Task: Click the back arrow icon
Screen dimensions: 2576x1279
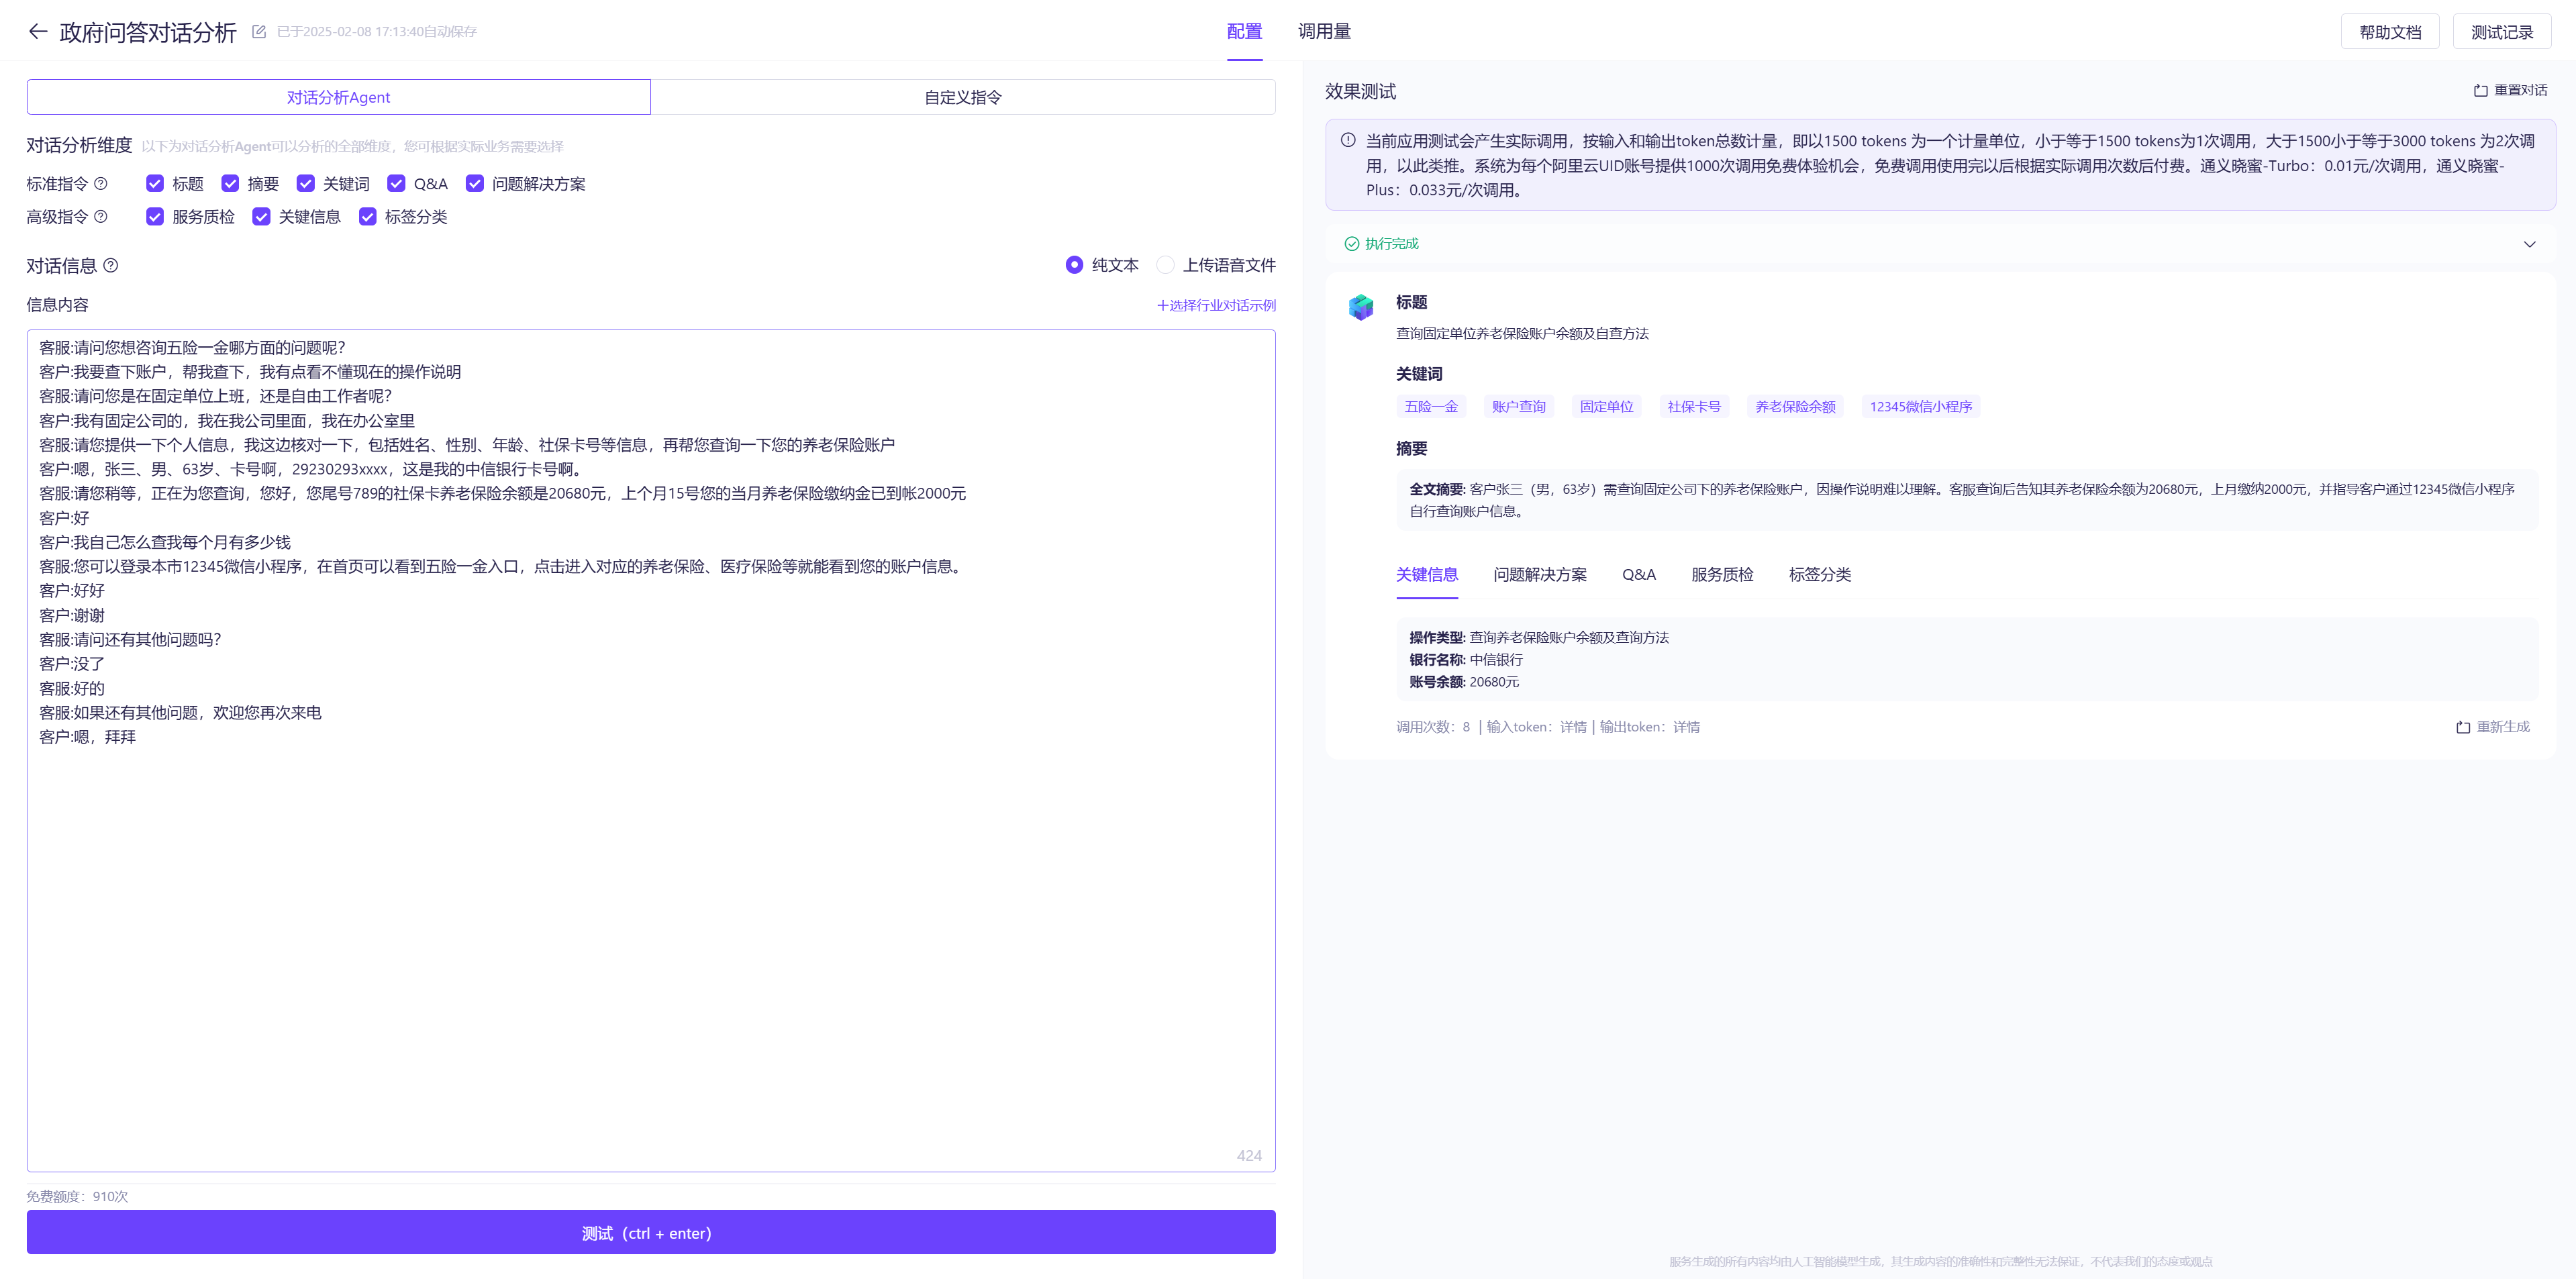Action: point(38,31)
